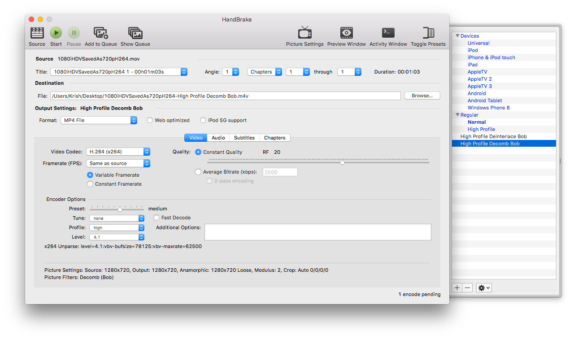
Task: Open the Video Codec dropdown
Action: pyautogui.click(x=118, y=152)
